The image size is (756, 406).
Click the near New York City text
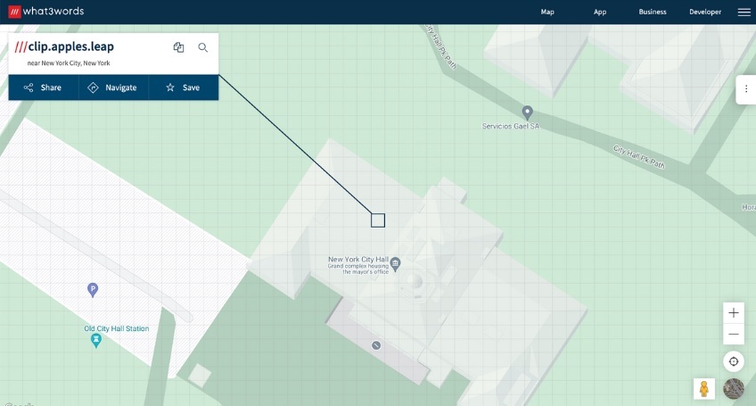[69, 63]
